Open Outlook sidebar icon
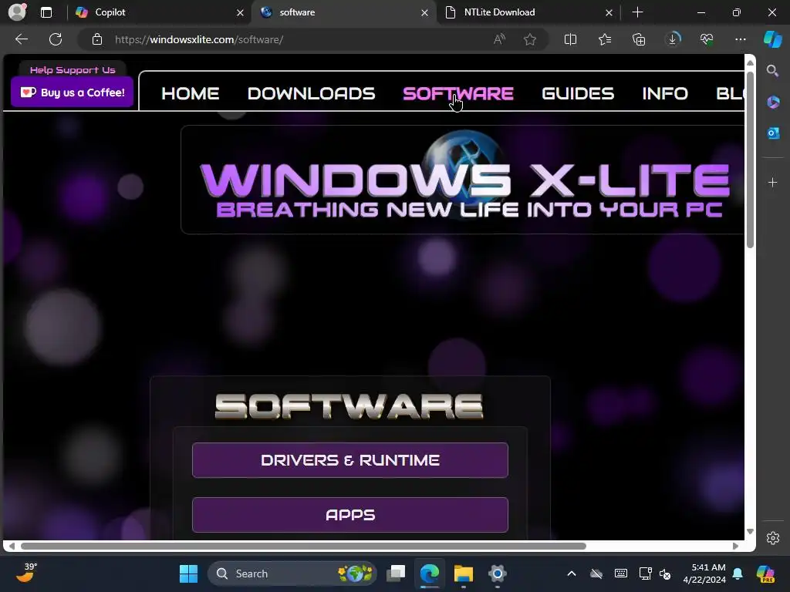 coord(773,133)
